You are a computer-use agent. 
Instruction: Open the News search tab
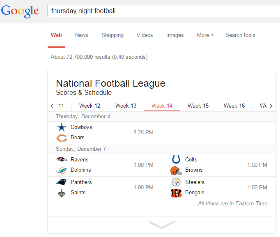click(x=81, y=35)
